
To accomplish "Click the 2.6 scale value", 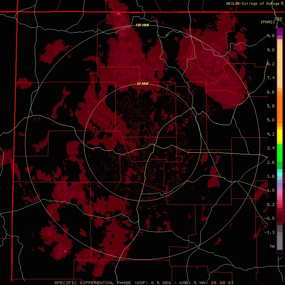I will click(271, 162).
